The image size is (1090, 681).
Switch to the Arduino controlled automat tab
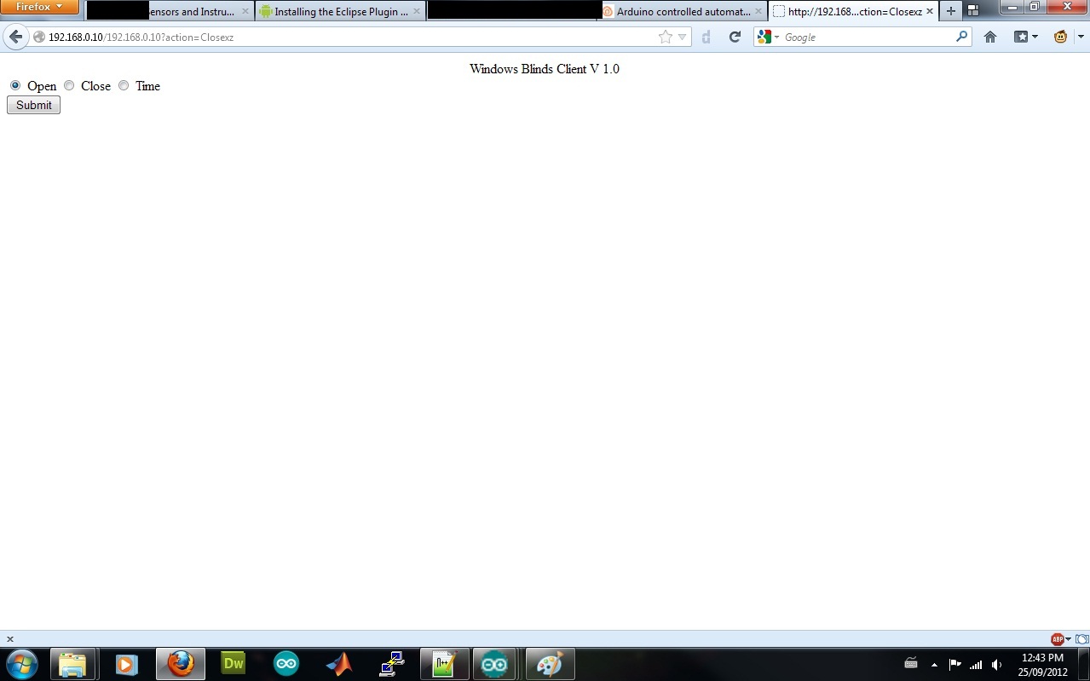[683, 12]
